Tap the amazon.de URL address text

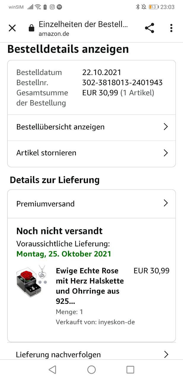click(x=54, y=34)
